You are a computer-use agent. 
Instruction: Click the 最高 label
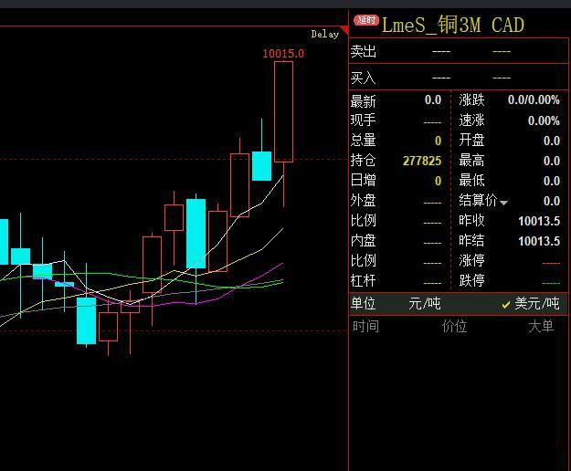[x=471, y=161]
